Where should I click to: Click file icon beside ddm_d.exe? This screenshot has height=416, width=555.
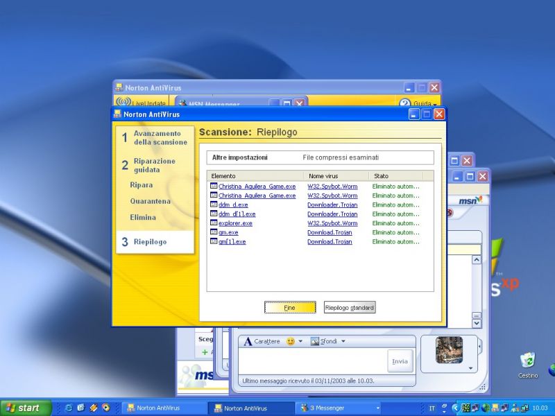click(x=214, y=205)
